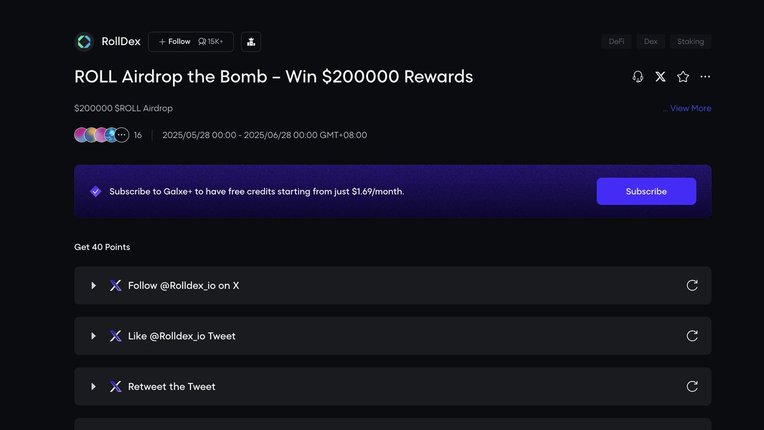The height and width of the screenshot is (430, 764).
Task: Select the DeFi tag
Action: [x=616, y=41]
